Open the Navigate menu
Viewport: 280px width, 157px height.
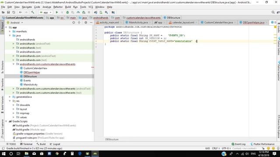coord(27,7)
